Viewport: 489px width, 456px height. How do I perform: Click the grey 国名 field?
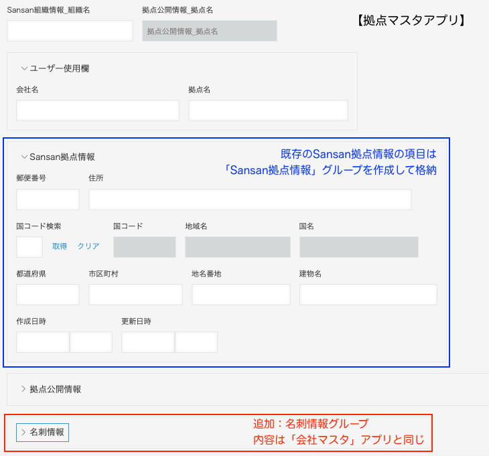359,247
